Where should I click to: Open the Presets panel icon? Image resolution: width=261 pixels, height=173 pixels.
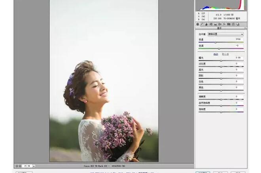coord(233,24)
